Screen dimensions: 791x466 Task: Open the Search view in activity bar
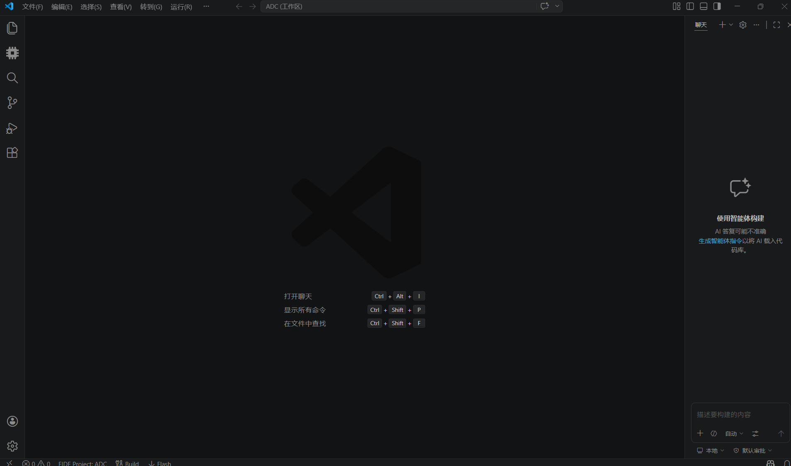(x=12, y=78)
